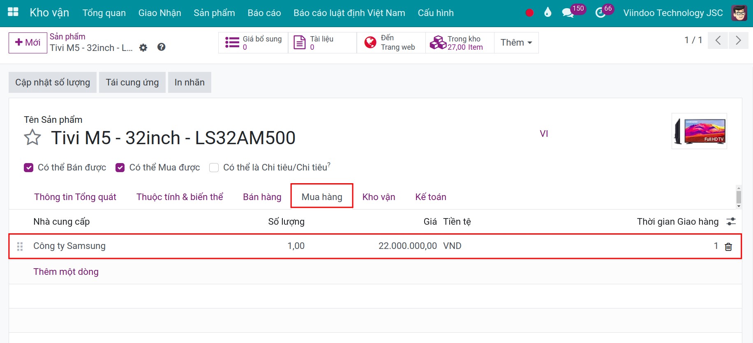The image size is (753, 343).
Task: Open the Báo cáo menu
Action: [x=264, y=13]
